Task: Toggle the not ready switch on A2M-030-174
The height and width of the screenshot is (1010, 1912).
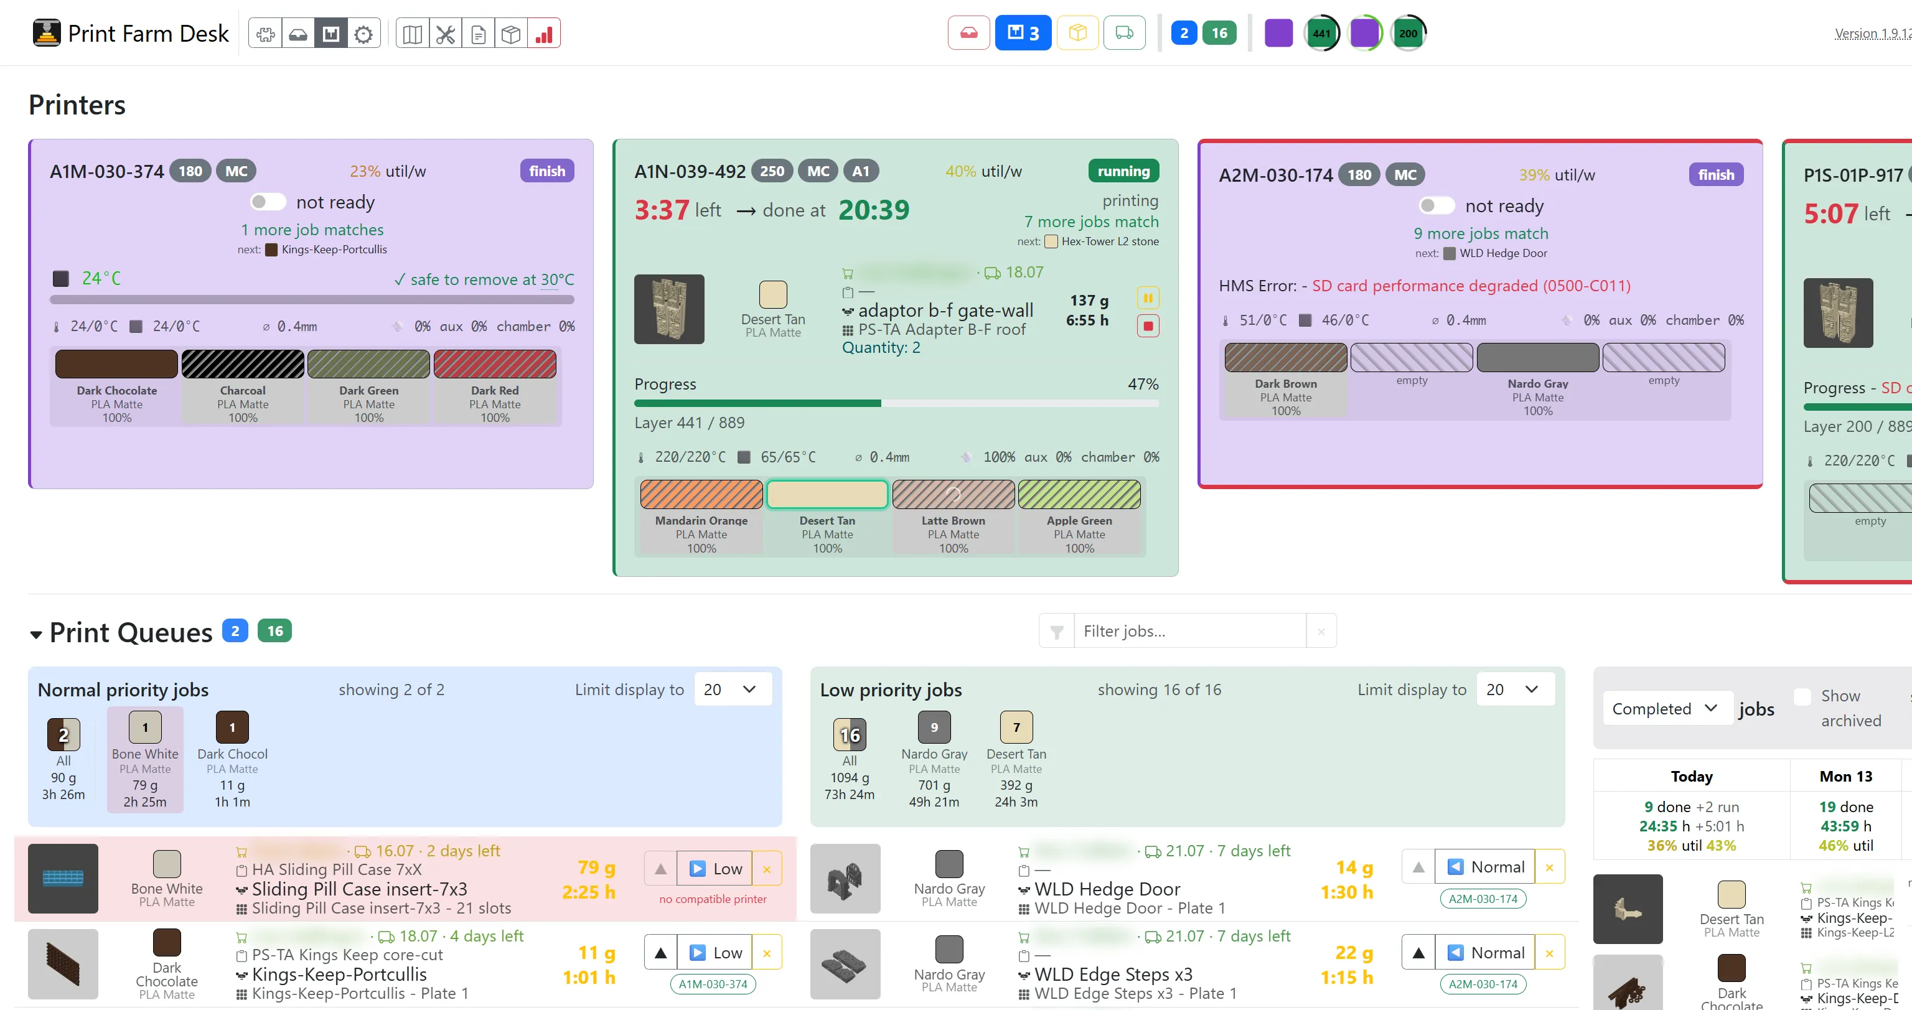Action: pos(1436,205)
